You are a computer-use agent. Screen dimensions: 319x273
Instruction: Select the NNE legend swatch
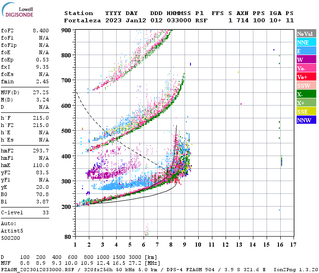click(306, 42)
